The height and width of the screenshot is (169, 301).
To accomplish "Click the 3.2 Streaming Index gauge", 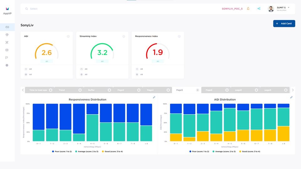I will pyautogui.click(x=102, y=51).
